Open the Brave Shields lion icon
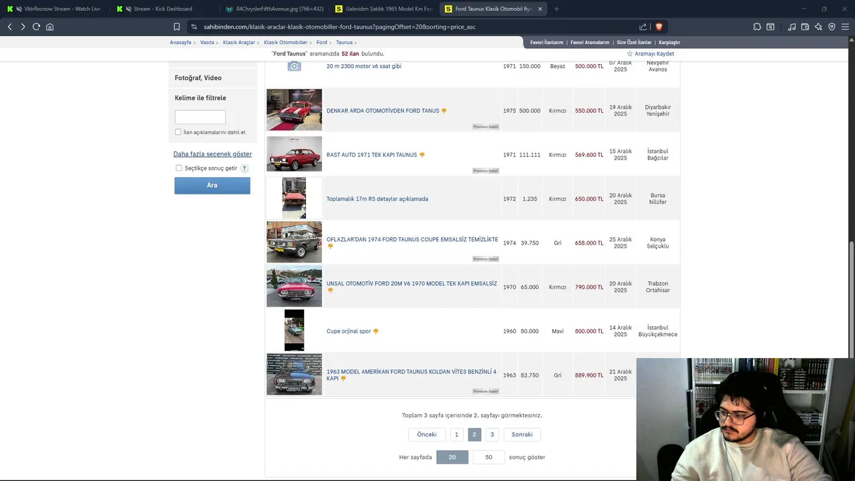Image resolution: width=855 pixels, height=481 pixels. point(659,27)
